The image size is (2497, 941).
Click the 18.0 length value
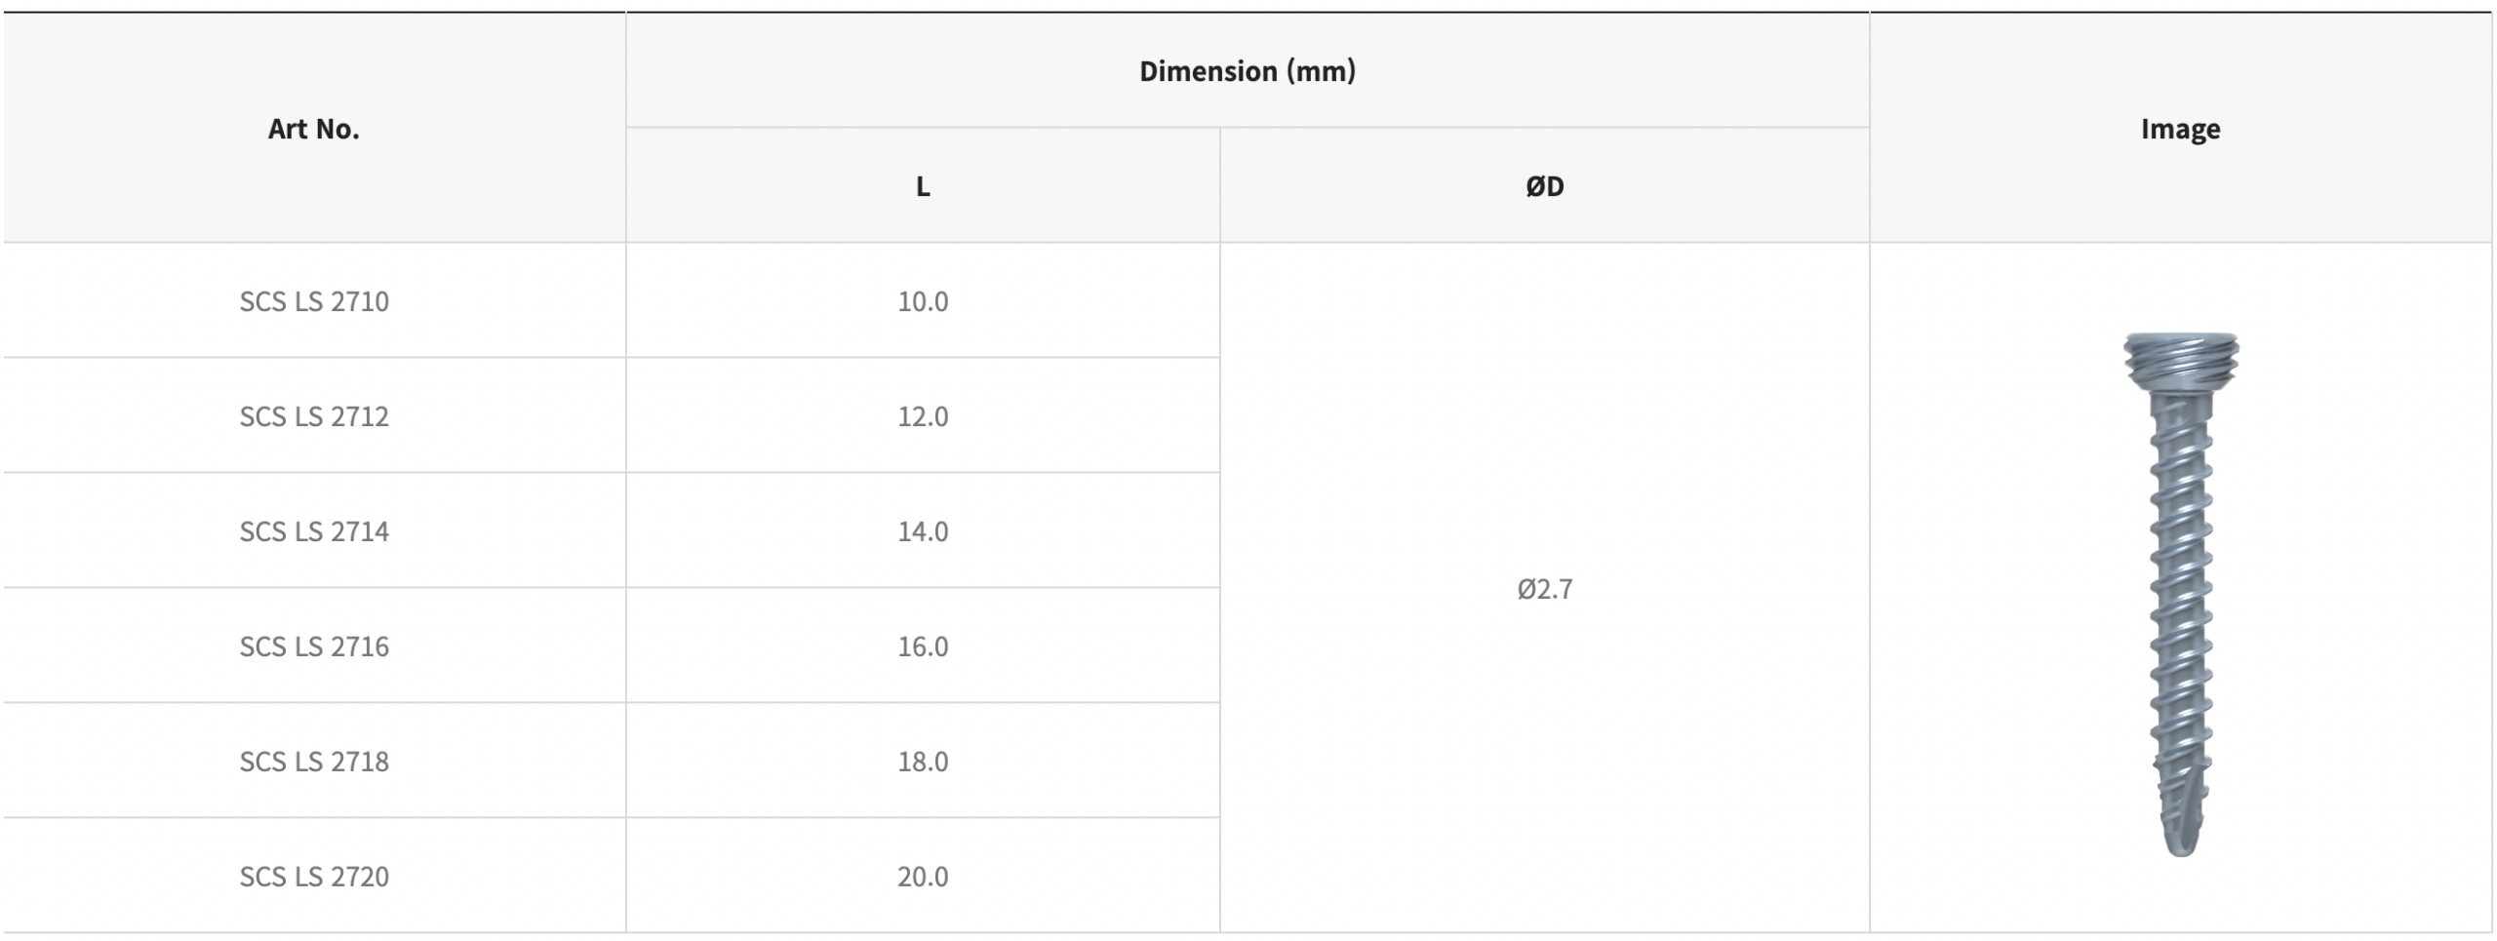(x=923, y=762)
